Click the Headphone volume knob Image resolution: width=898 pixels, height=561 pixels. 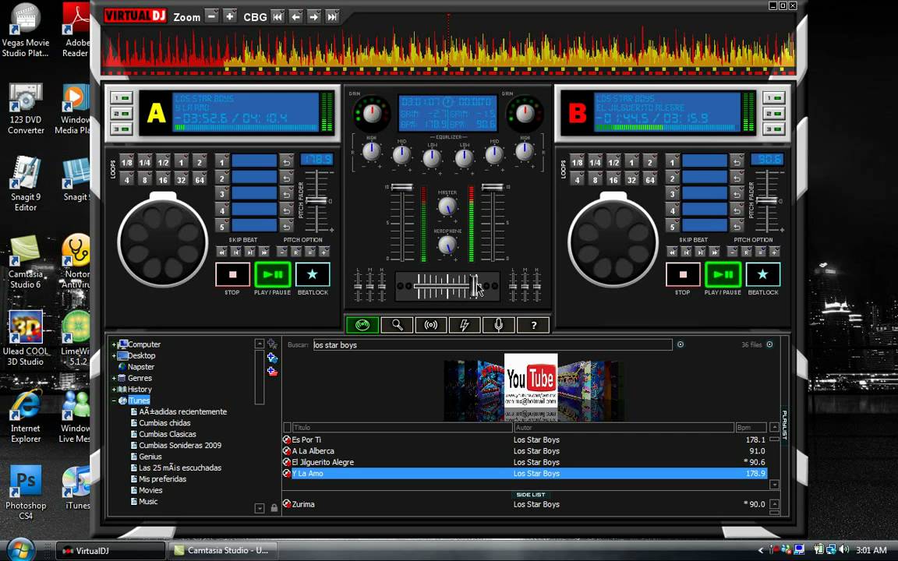[x=447, y=245]
